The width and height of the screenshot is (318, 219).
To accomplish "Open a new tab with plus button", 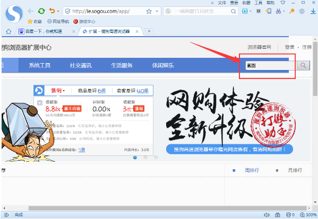I will [149, 31].
